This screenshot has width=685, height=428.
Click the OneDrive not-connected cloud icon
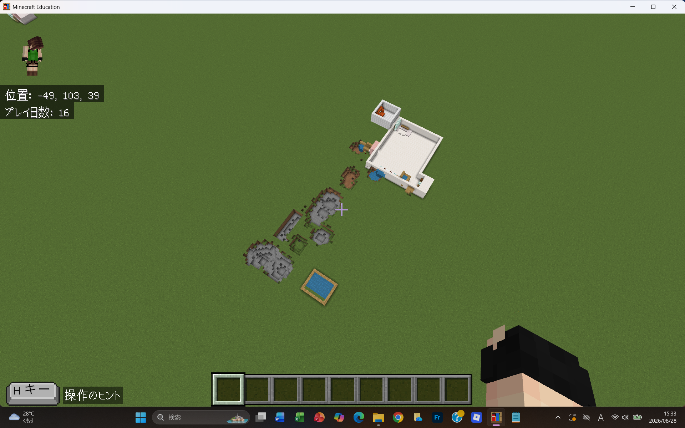tap(587, 417)
